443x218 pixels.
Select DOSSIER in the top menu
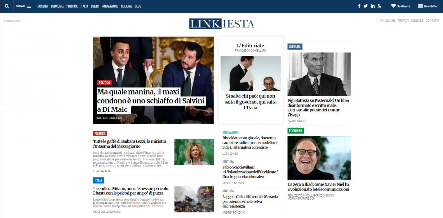click(43, 6)
